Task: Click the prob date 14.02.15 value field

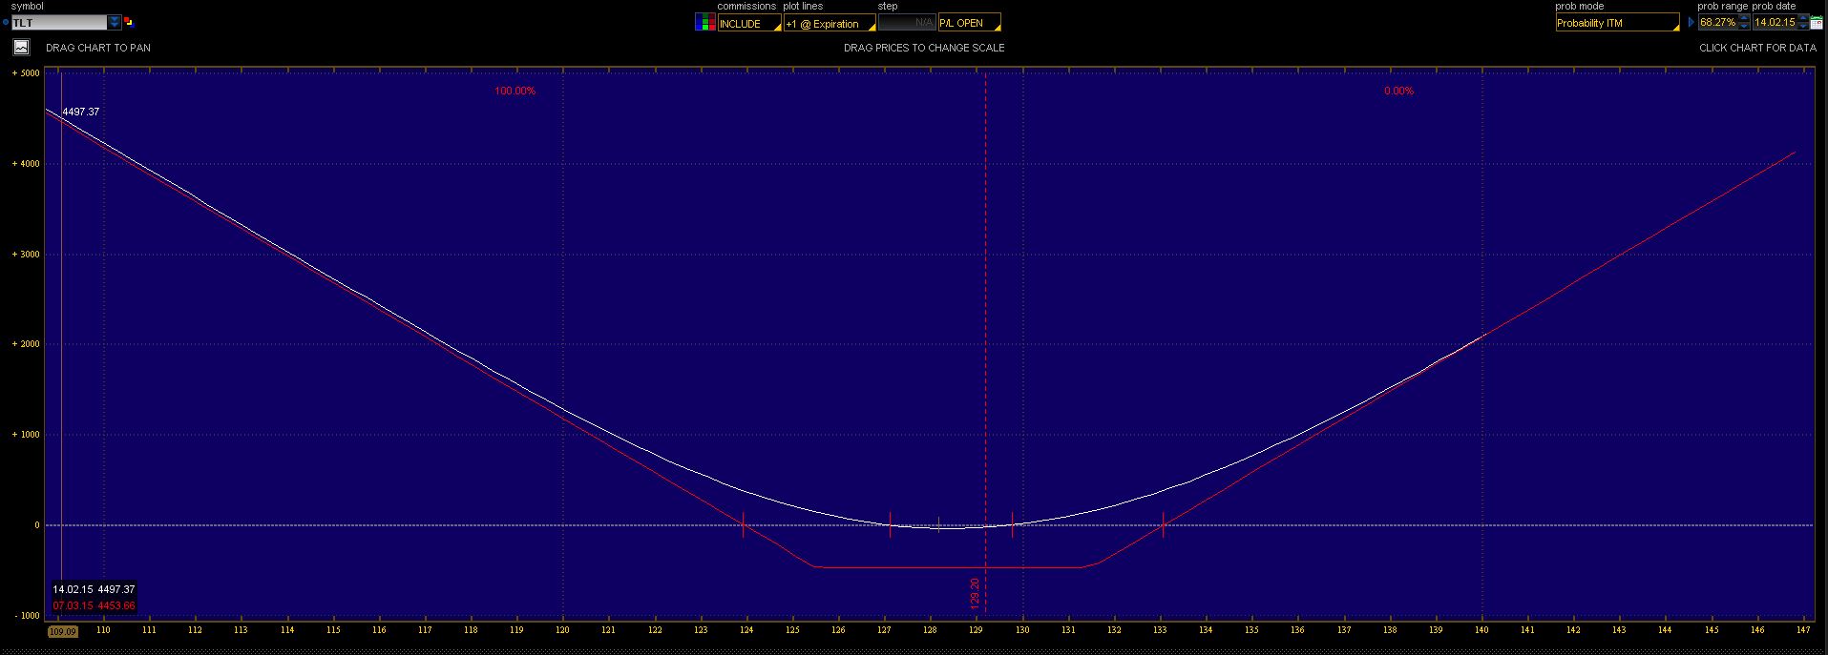Action: [1775, 22]
